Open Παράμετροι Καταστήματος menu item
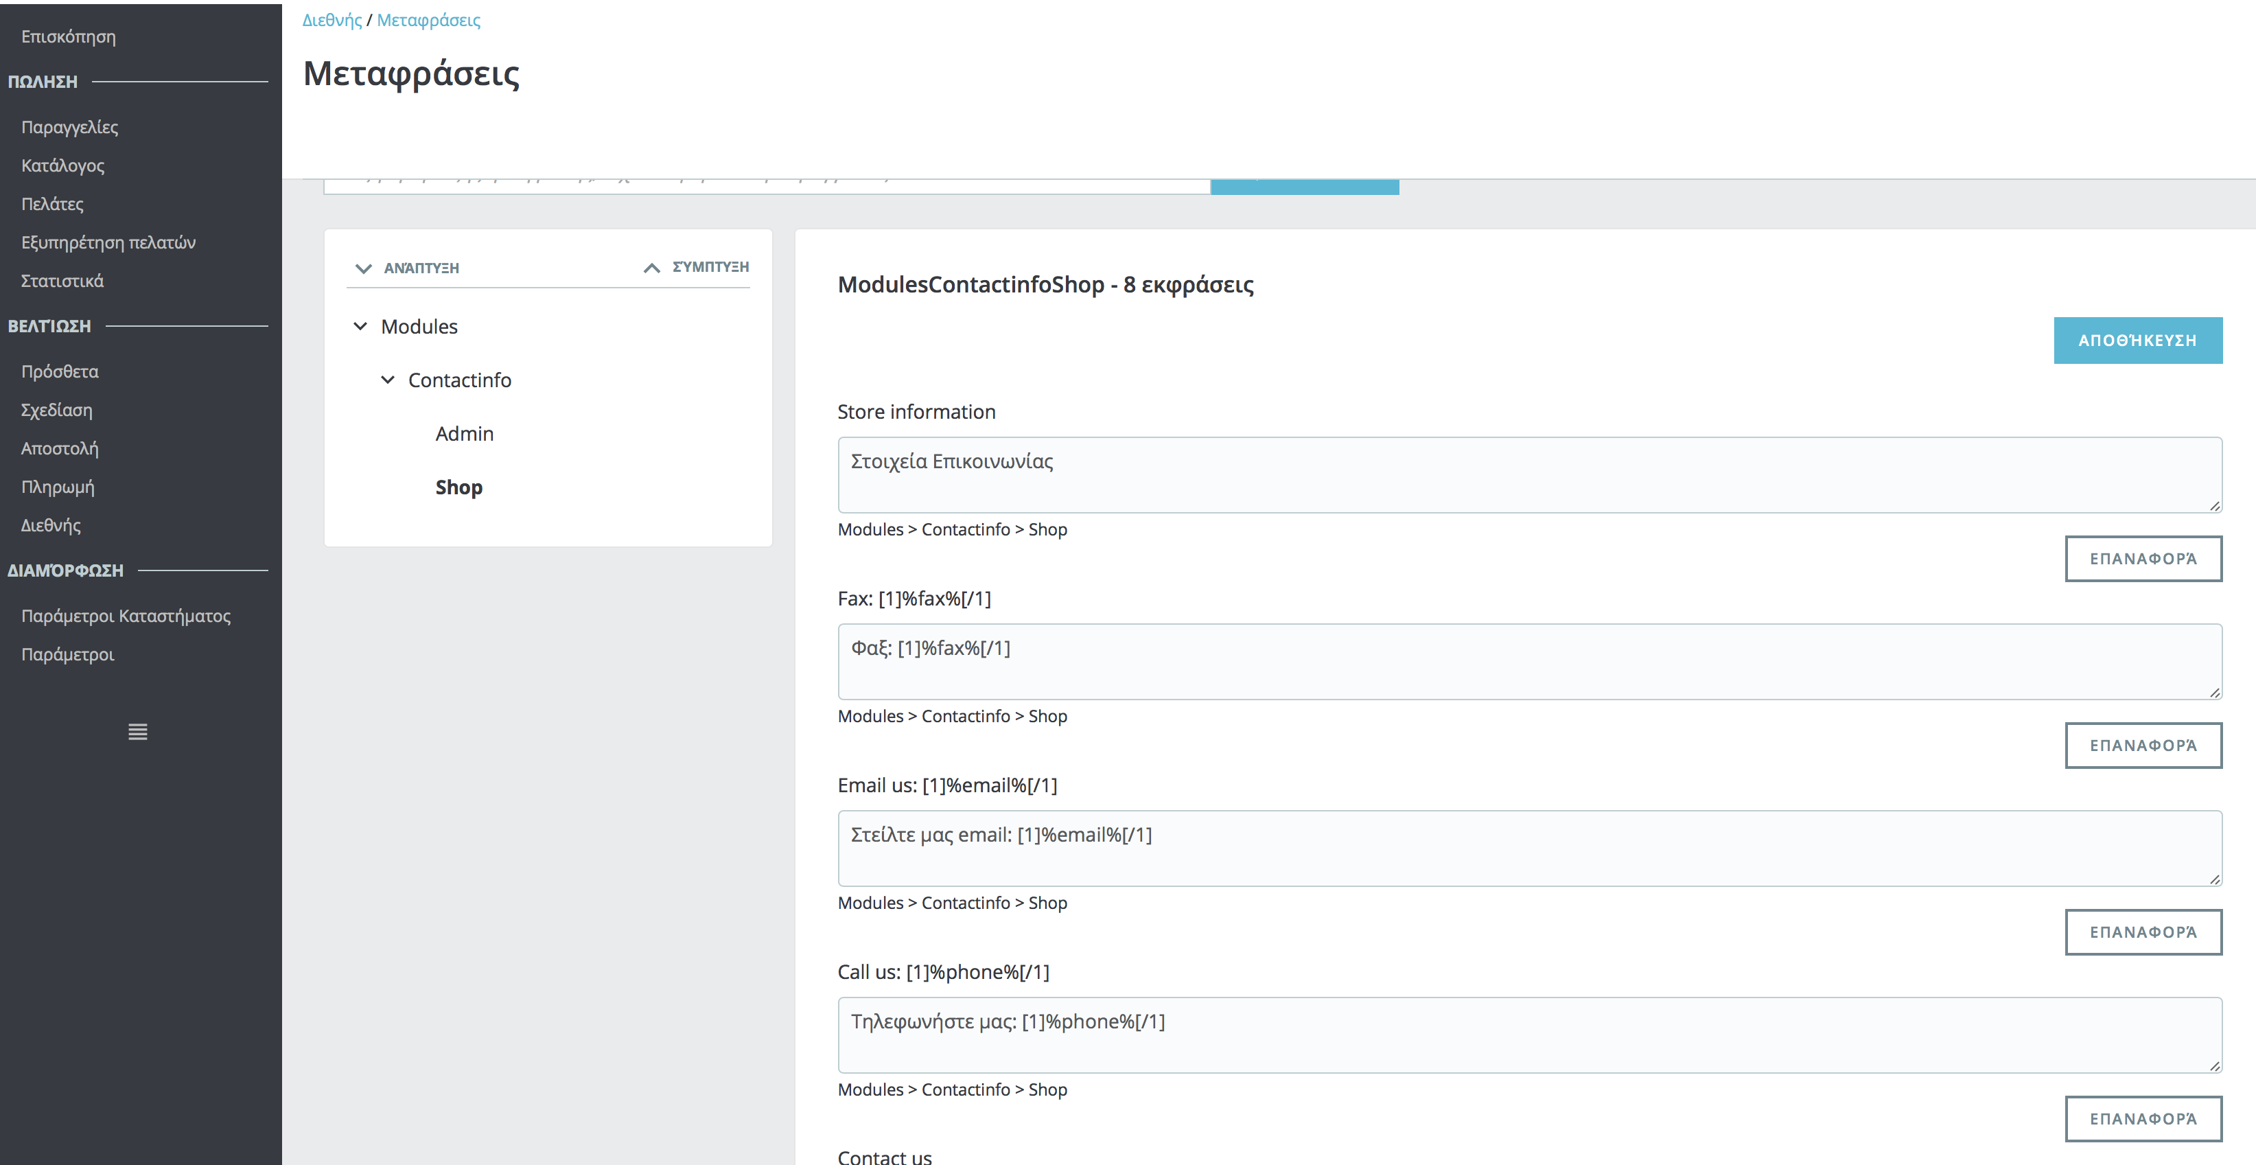The height and width of the screenshot is (1165, 2256). (126, 616)
